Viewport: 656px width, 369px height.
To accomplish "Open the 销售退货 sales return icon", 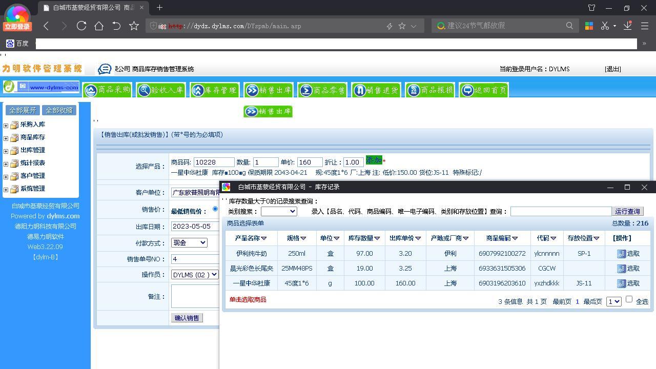I will tap(376, 90).
